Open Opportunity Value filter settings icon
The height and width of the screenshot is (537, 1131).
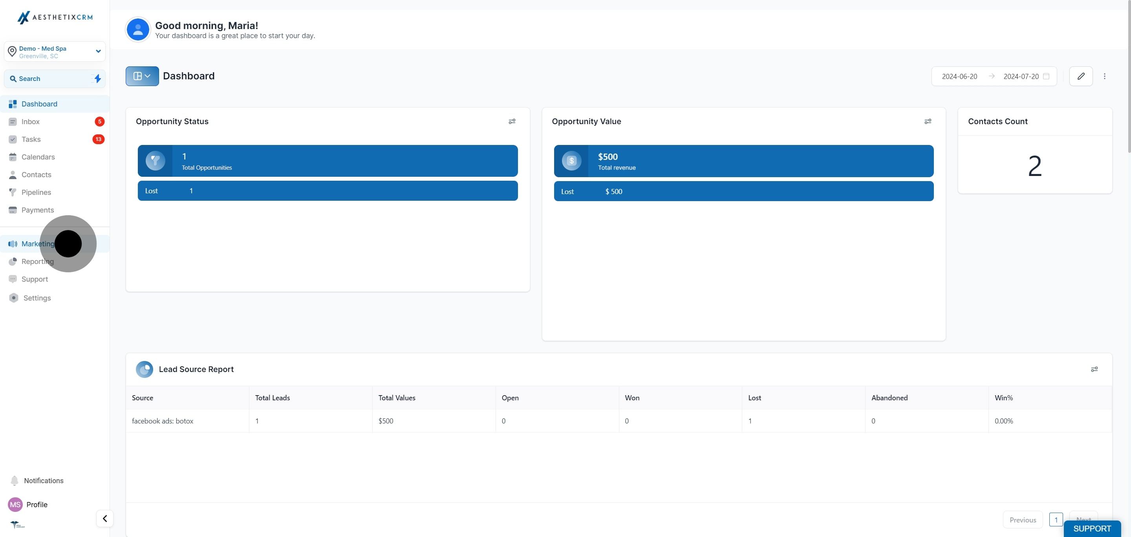[x=928, y=121]
